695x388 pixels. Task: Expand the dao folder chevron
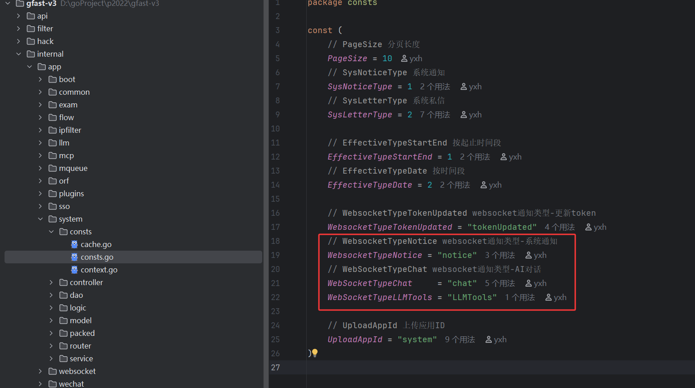point(51,295)
